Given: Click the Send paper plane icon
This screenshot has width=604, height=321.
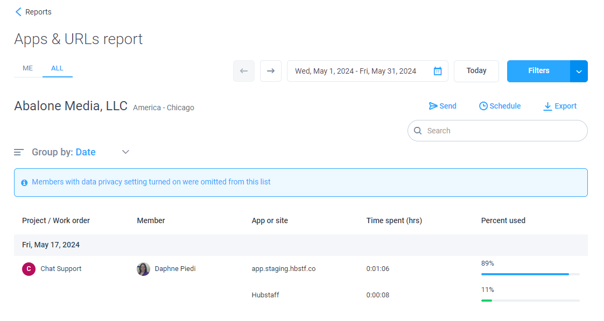Looking at the screenshot, I should click(x=433, y=106).
